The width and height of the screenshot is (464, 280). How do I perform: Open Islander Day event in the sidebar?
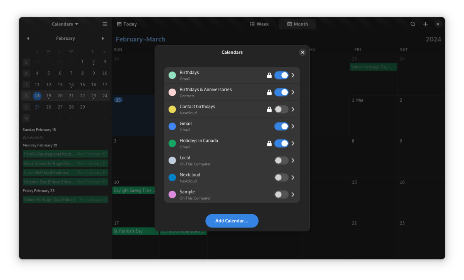click(x=65, y=182)
